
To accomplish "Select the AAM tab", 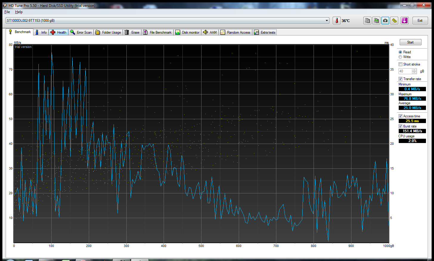I will tap(210, 32).
